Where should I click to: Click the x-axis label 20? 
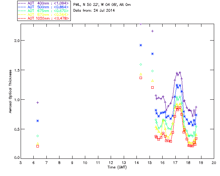214,163
